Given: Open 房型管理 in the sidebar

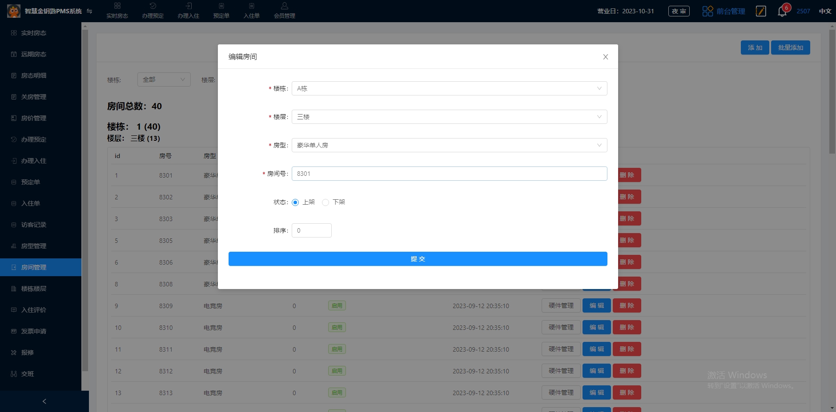Looking at the screenshot, I should (34, 246).
